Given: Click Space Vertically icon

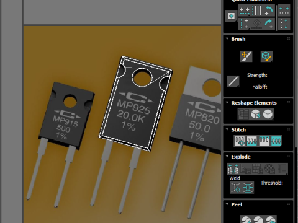Looking at the screenshot, I should coord(284,24).
